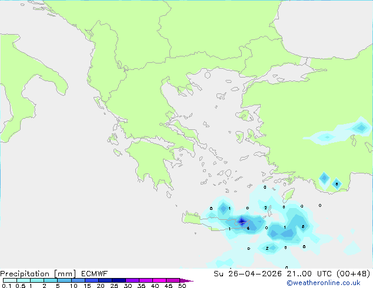Screen dimensions: 373x288
Task: Click the 35–40 mm legend color swatch
Action: pyautogui.click(x=145, y=280)
